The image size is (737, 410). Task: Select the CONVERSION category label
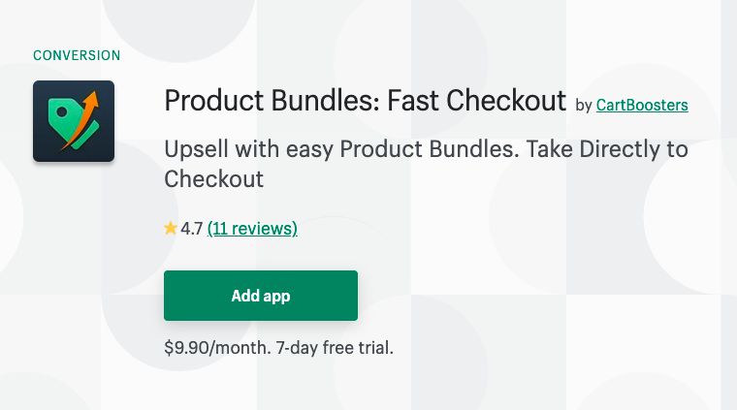coord(77,56)
